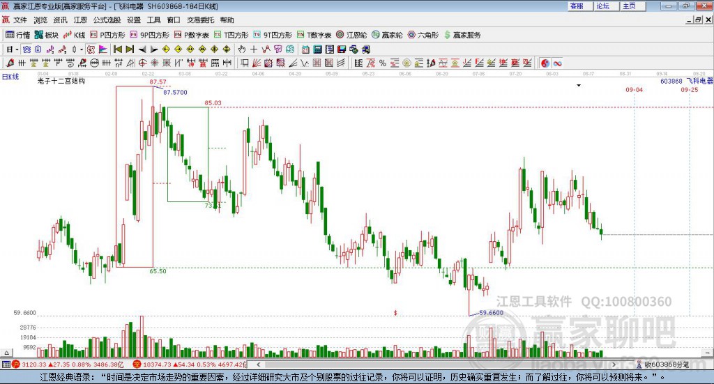Open the 行情 market quotes view

tap(17, 35)
